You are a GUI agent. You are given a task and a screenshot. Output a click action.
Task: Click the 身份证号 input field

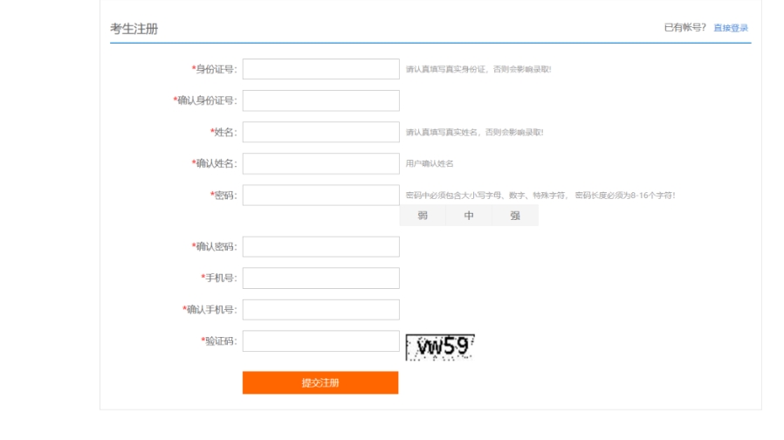(321, 69)
